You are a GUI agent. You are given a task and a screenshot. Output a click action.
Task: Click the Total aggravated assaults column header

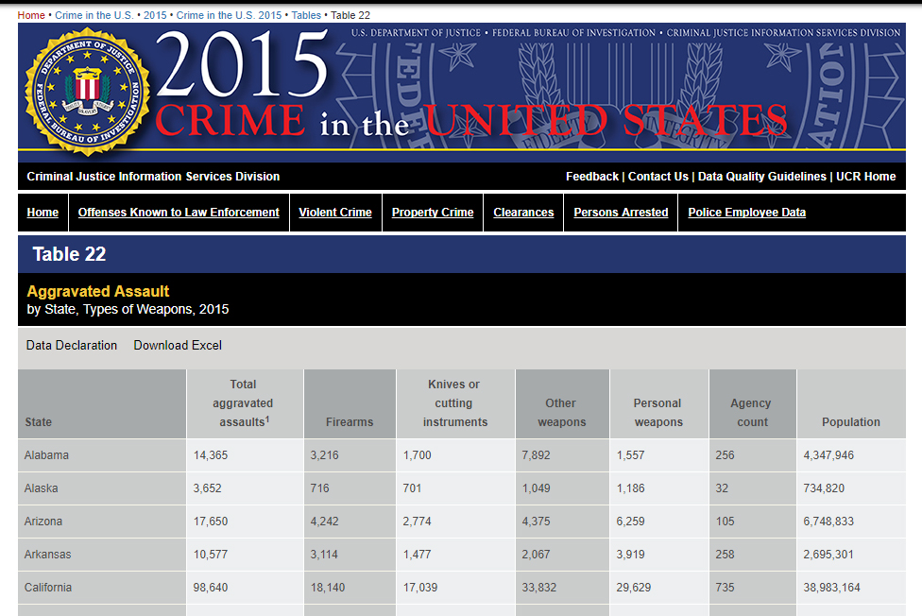[244, 403]
